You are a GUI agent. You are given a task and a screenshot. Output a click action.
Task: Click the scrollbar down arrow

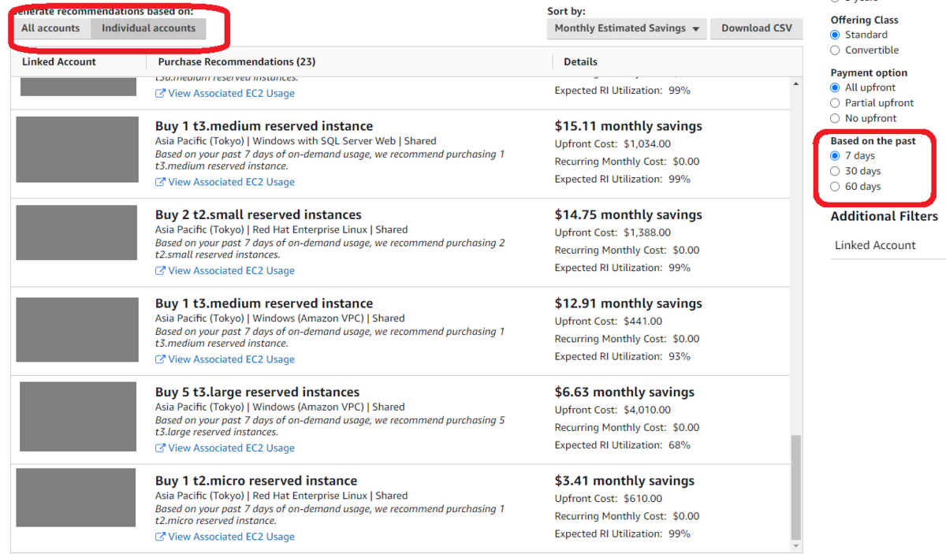click(x=796, y=545)
